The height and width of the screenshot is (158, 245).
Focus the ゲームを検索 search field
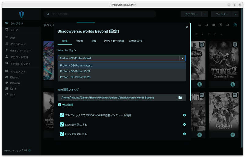click(100, 14)
